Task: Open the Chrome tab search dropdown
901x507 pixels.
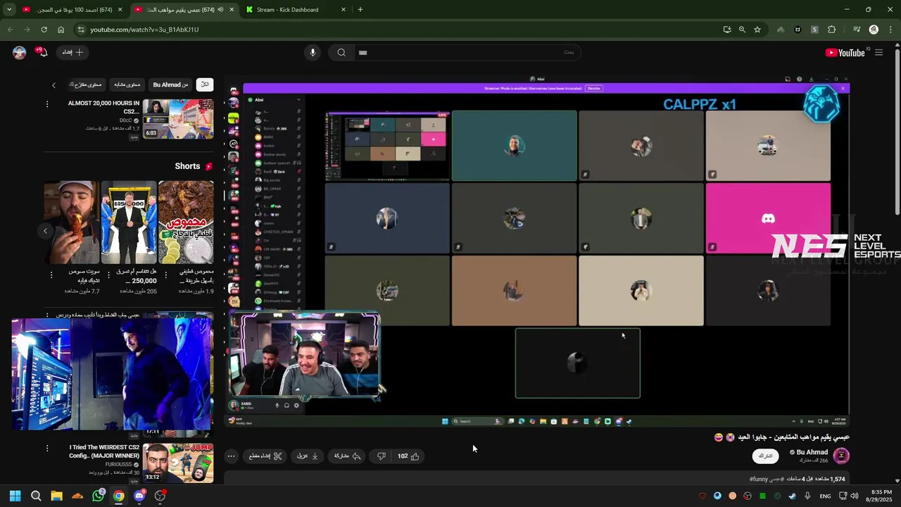Action: pos(9,10)
